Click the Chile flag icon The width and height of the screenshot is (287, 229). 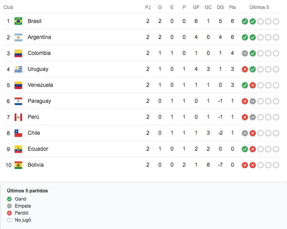18,133
